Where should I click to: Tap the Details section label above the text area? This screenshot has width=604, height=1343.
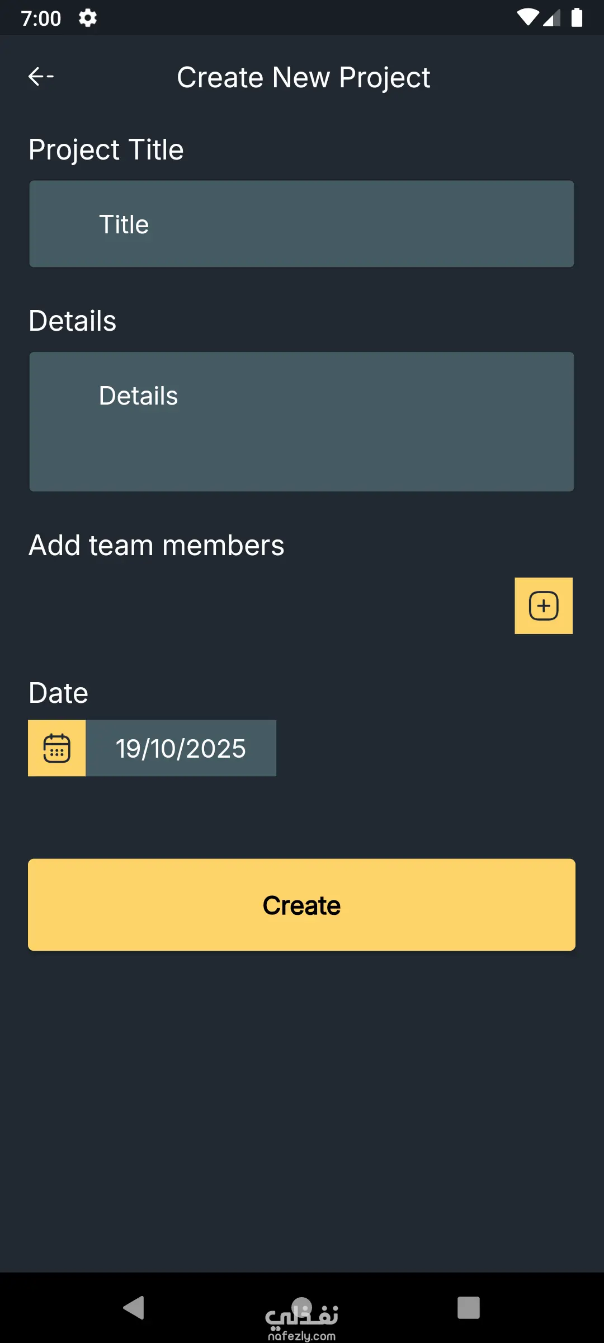coord(73,321)
